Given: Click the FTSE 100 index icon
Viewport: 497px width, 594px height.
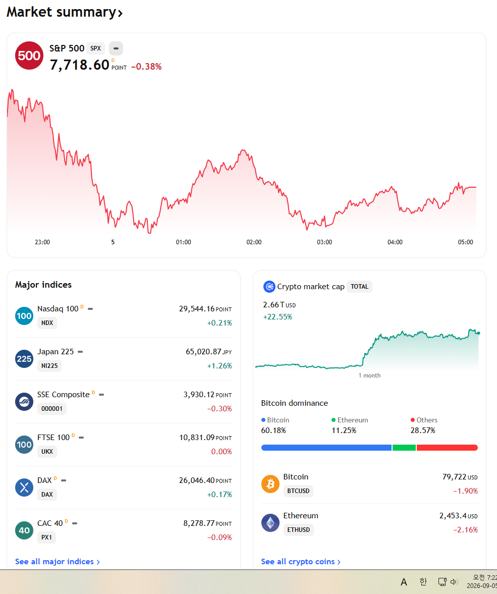Looking at the screenshot, I should (24, 445).
